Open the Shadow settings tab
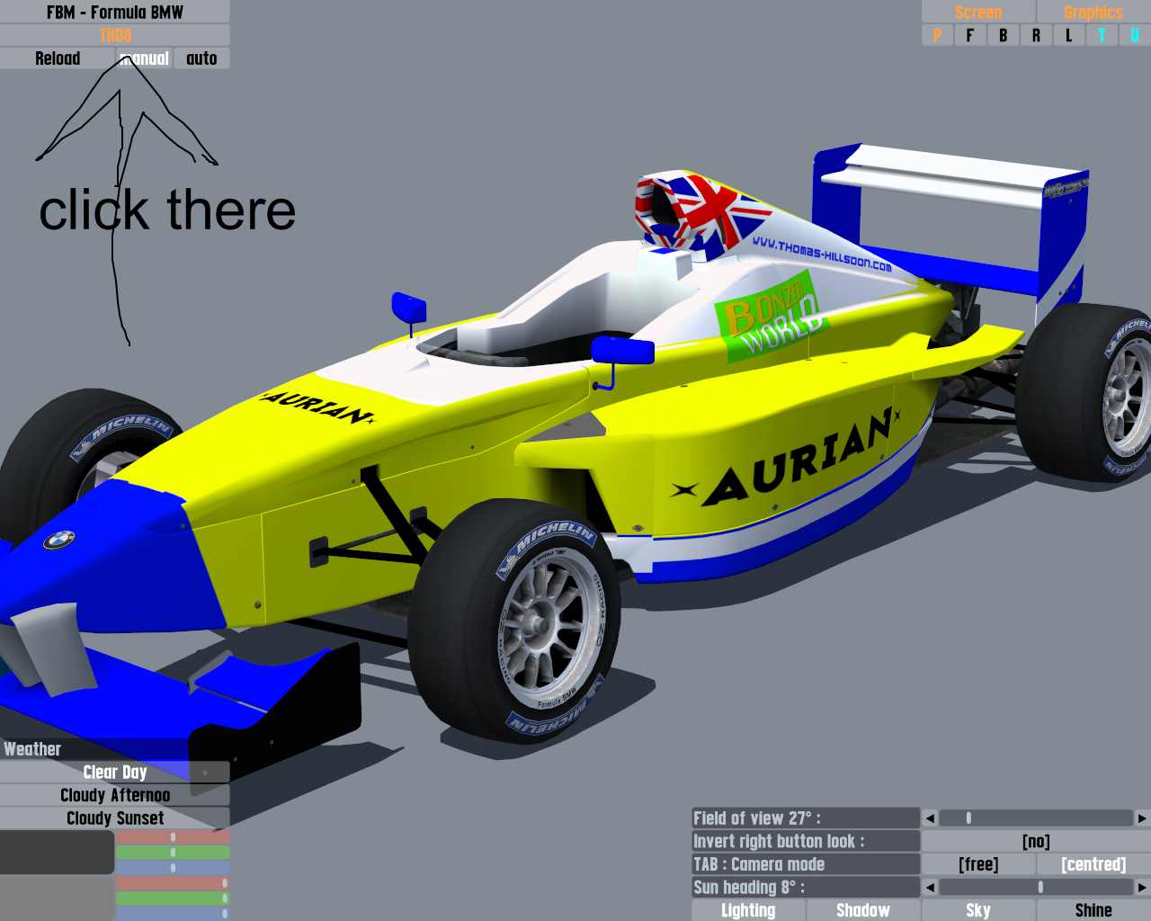The height and width of the screenshot is (921, 1151). (x=863, y=910)
